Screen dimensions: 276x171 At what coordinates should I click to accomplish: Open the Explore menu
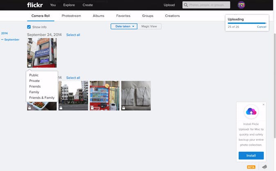69,5
